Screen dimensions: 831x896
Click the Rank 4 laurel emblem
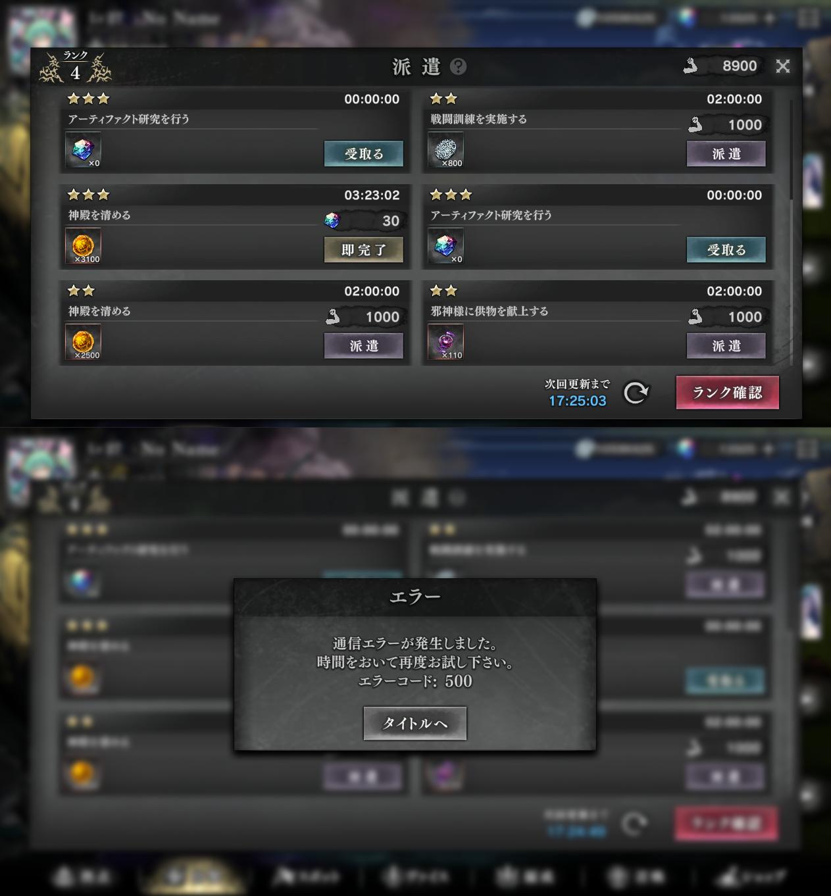pyautogui.click(x=75, y=67)
